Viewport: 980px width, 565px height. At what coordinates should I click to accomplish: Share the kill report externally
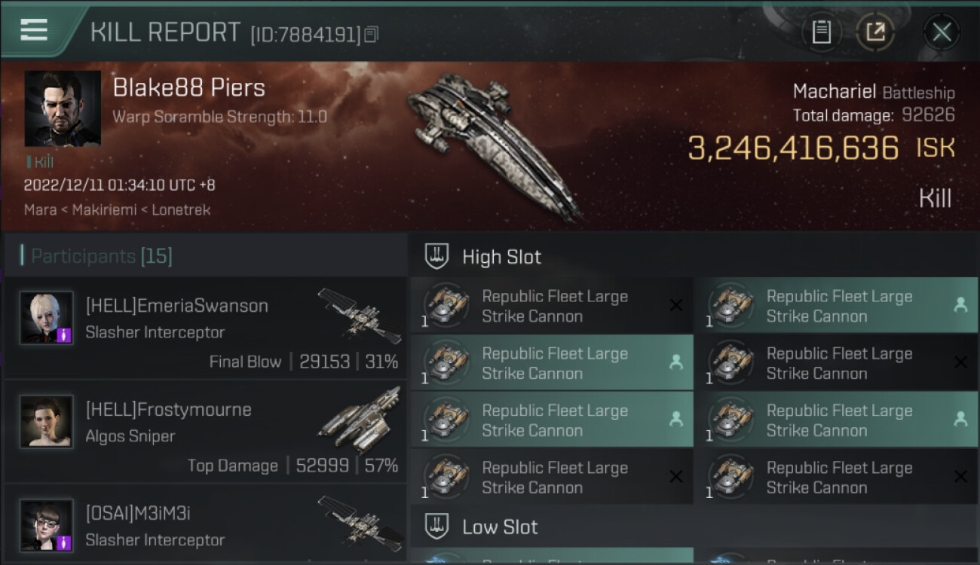pos(875,32)
